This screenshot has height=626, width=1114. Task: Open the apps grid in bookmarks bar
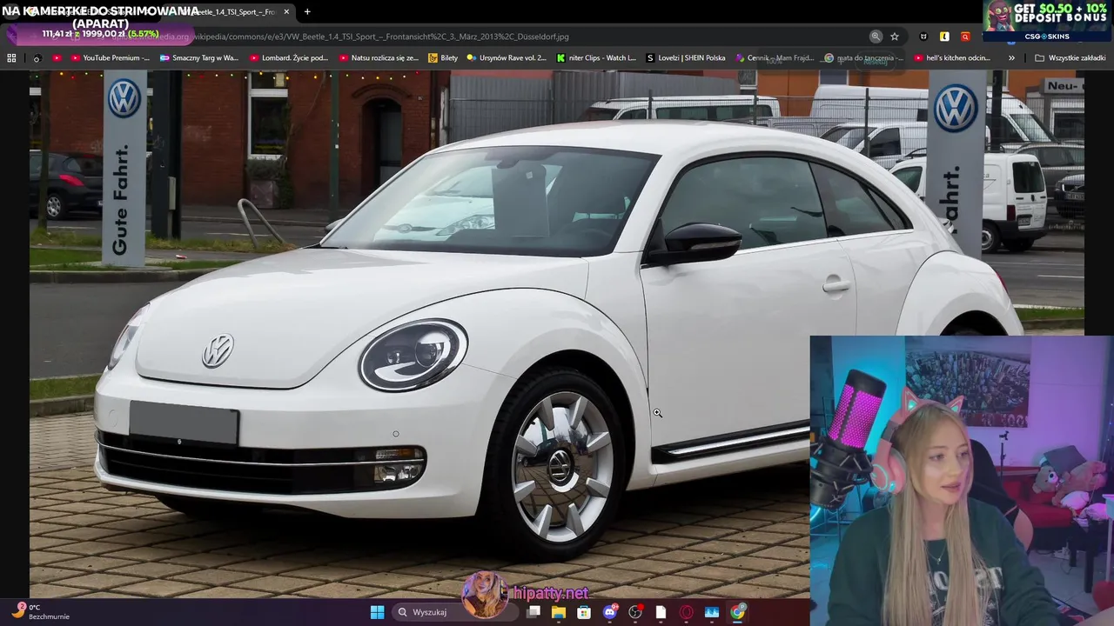coord(11,58)
